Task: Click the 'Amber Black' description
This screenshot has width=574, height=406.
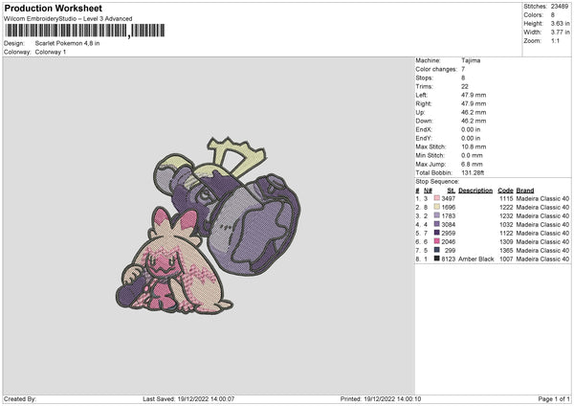Action: click(x=476, y=259)
